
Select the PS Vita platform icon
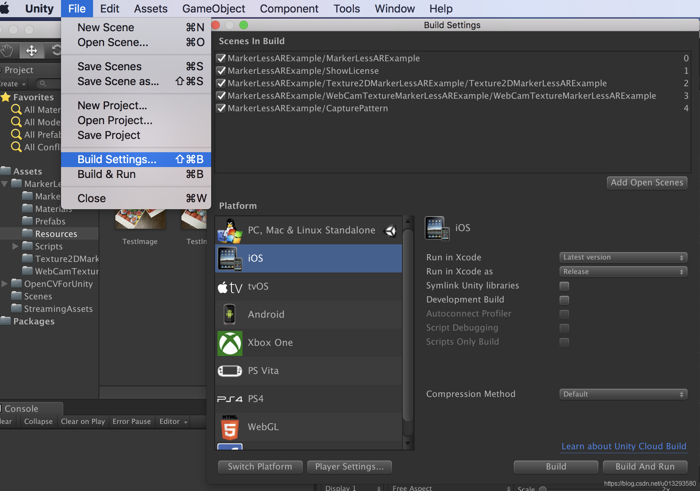coord(230,370)
